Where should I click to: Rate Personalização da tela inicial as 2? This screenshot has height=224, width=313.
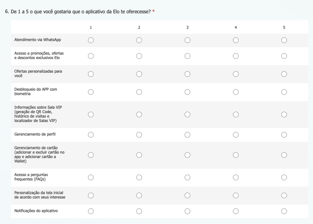[x=139, y=195]
